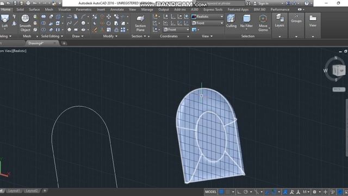Open the Groups panel button
The image size is (348, 196).
pyautogui.click(x=296, y=19)
